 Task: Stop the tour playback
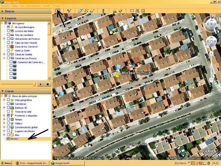[48, 84]
